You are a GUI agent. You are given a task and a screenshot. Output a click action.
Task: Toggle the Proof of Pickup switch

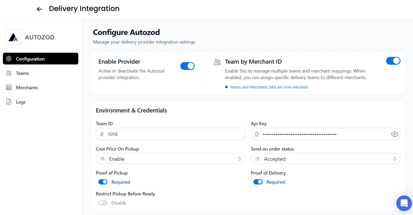(x=103, y=182)
